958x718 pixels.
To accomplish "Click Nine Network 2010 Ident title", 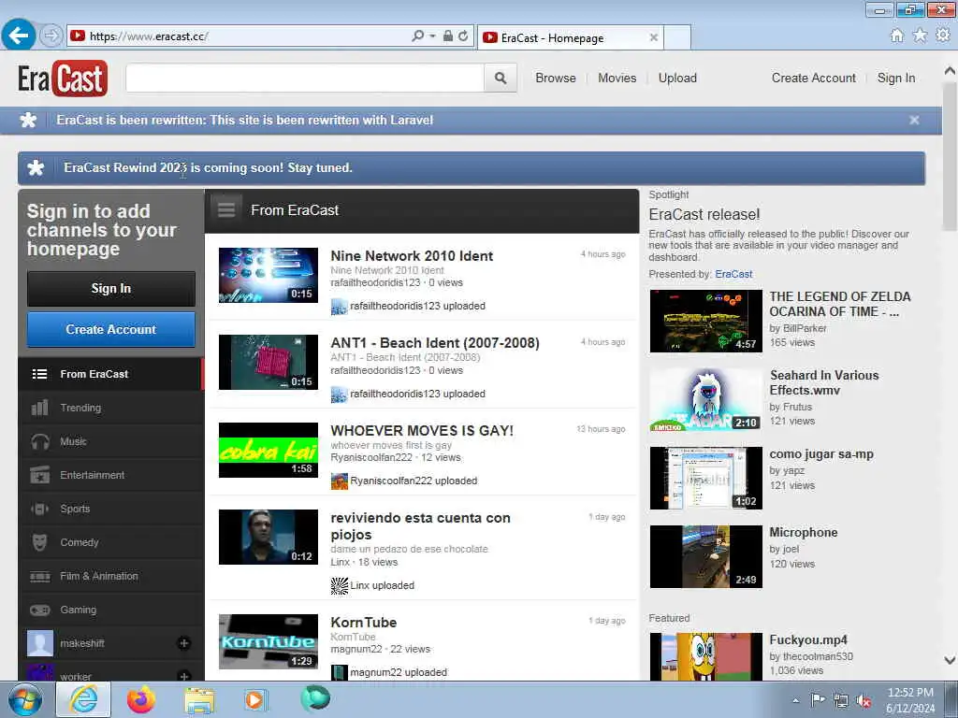I will pos(412,256).
